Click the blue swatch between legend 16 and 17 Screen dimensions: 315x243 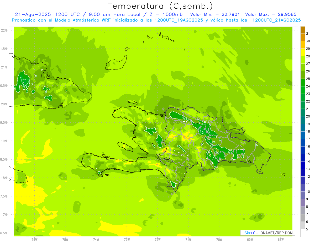point(303,143)
